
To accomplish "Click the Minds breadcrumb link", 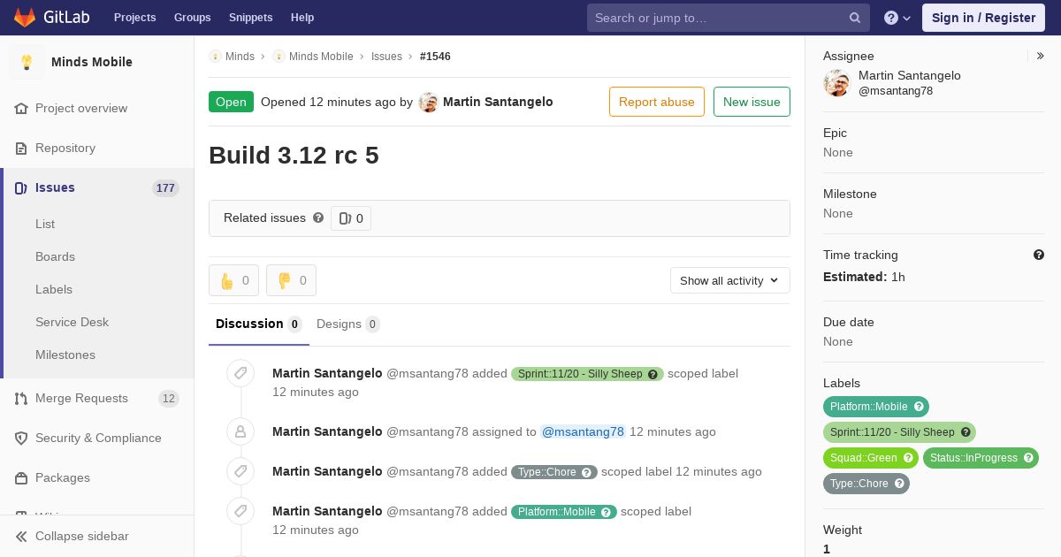I will tap(240, 56).
